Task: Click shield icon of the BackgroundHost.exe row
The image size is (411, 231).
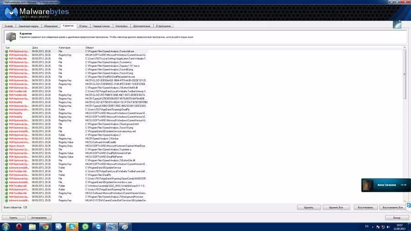Action: point(6,197)
